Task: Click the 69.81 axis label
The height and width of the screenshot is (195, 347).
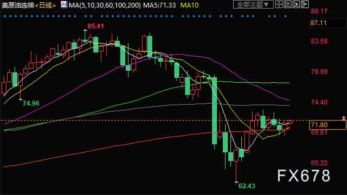Action: pos(319,132)
